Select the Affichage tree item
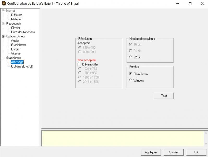Image resolution: width=208 pixels, height=157 pixels. [17, 62]
